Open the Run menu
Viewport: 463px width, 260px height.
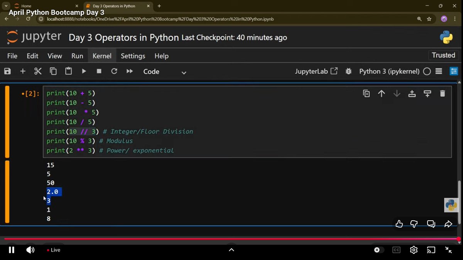[77, 56]
